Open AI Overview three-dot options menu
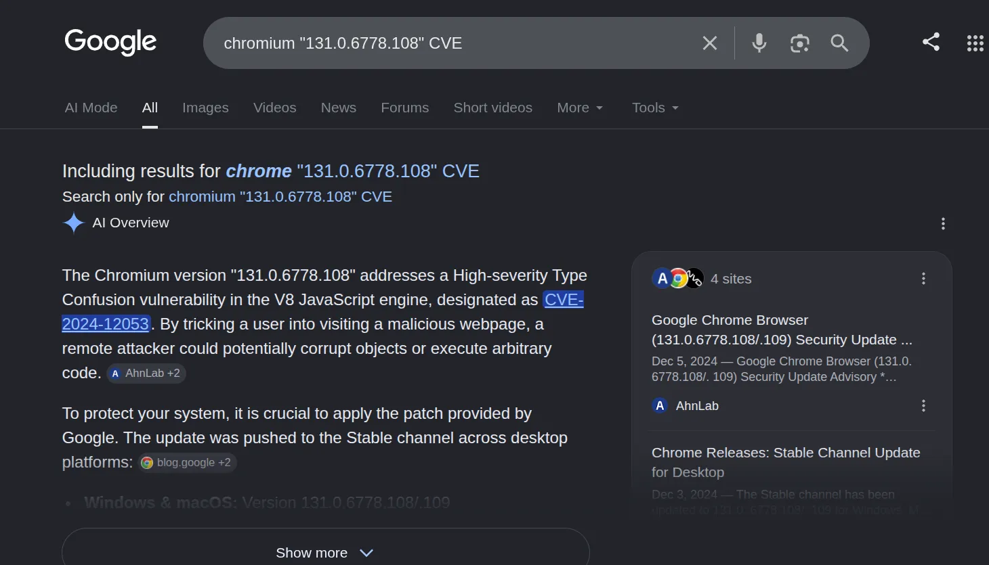The height and width of the screenshot is (565, 989). [943, 223]
